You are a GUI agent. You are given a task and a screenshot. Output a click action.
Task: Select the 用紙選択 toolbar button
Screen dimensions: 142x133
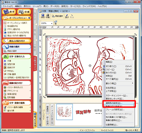[58, 16]
